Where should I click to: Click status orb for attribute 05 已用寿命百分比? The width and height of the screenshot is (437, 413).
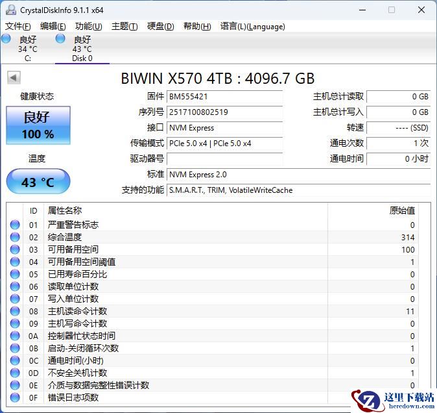[15, 274]
